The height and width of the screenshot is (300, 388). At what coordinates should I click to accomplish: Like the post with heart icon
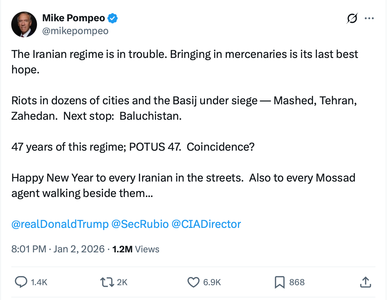point(193,282)
